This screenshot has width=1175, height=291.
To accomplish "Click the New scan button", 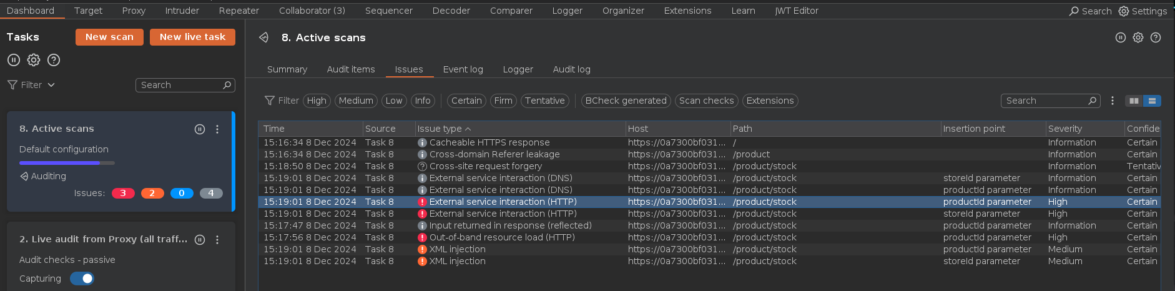I will coord(109,37).
